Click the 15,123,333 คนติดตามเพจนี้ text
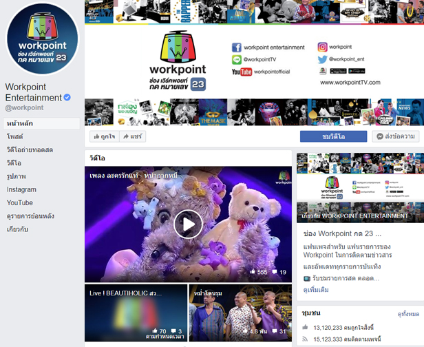The image size is (424, 347). 347,339
